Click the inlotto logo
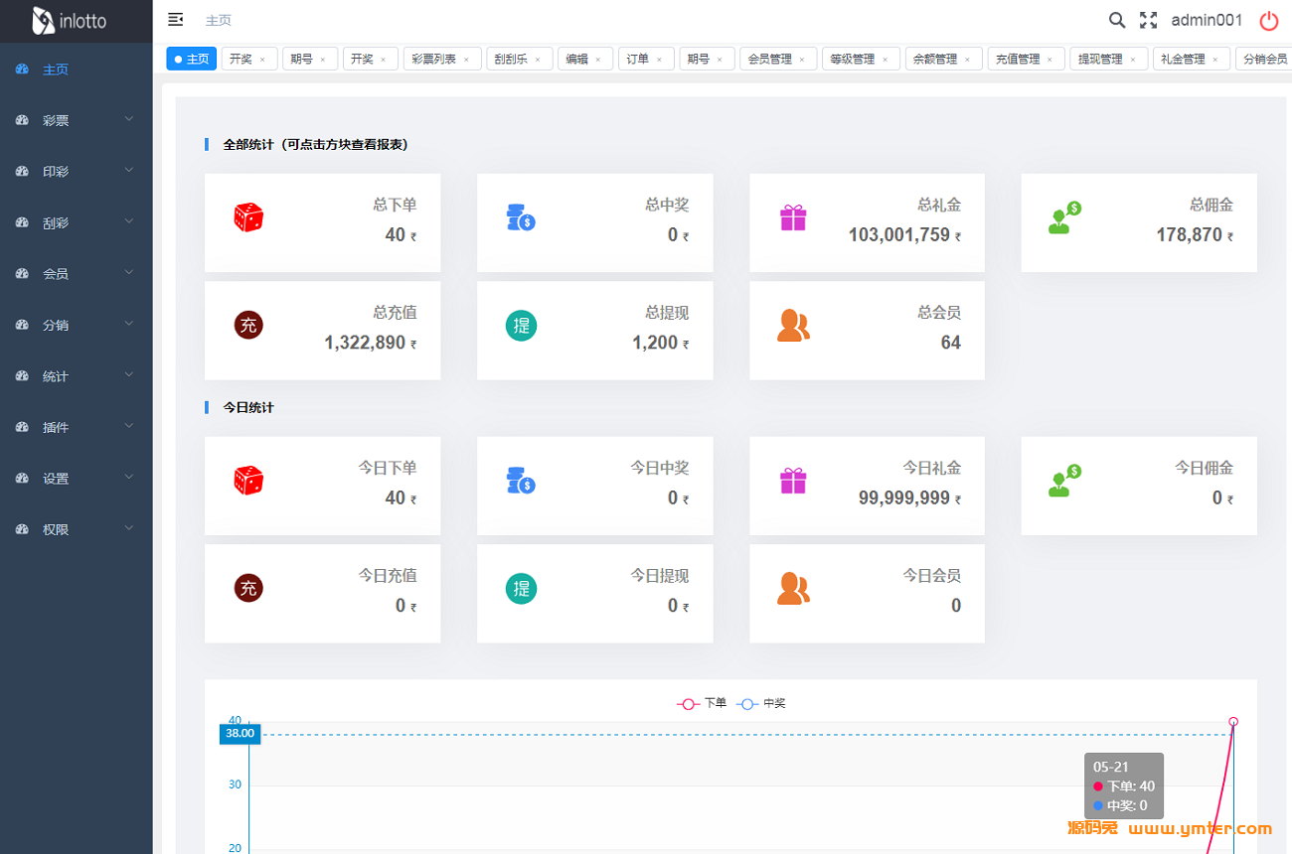1292x854 pixels. [x=70, y=21]
